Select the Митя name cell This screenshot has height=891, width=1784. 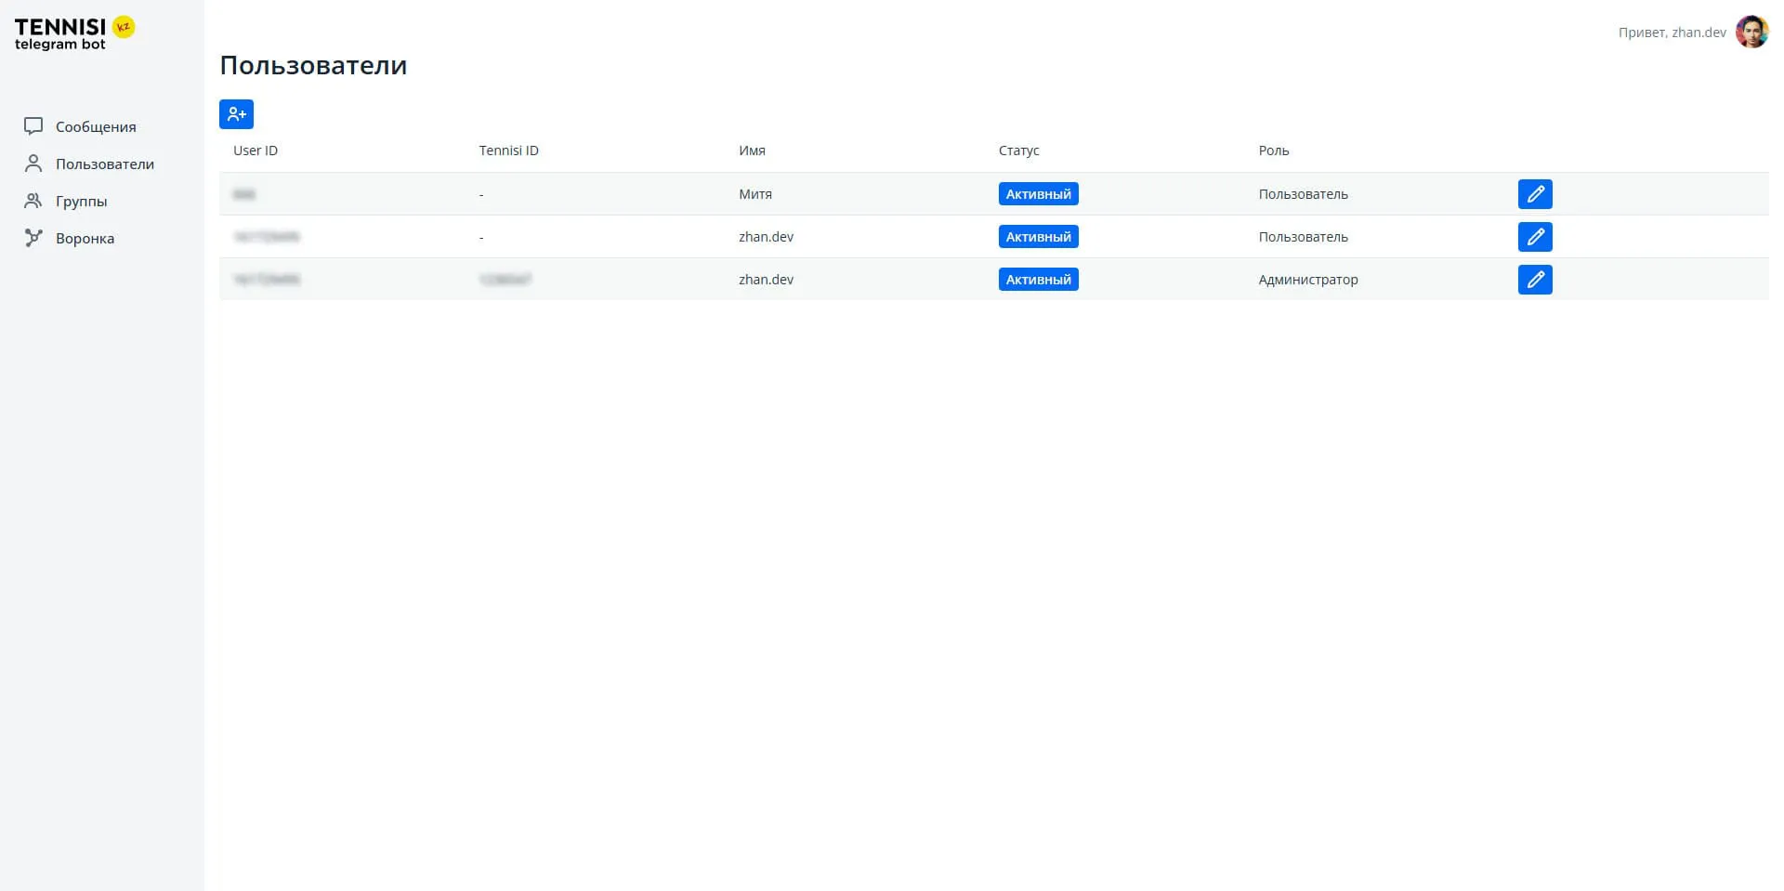(x=754, y=194)
